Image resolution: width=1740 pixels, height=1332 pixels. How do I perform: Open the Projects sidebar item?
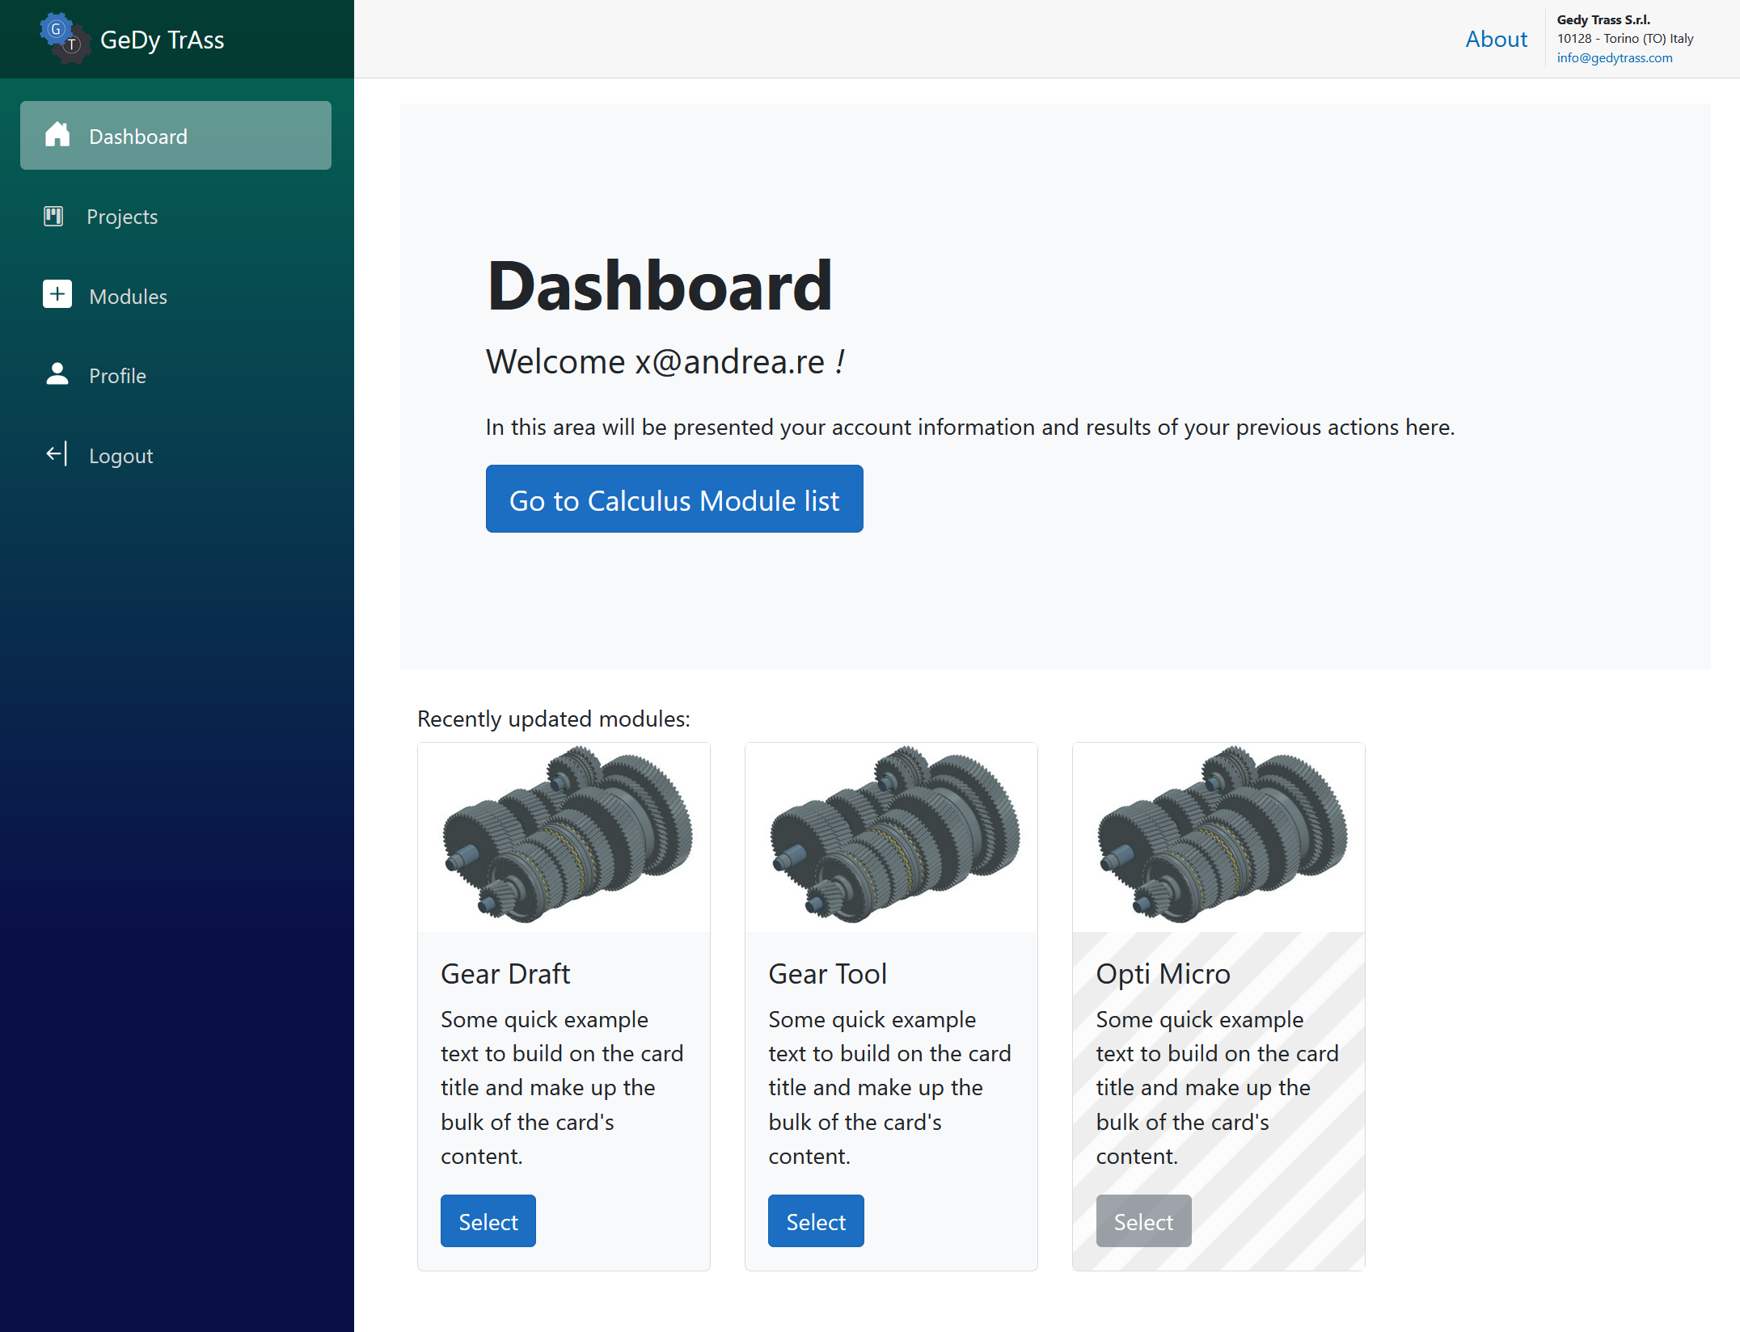pos(122,217)
